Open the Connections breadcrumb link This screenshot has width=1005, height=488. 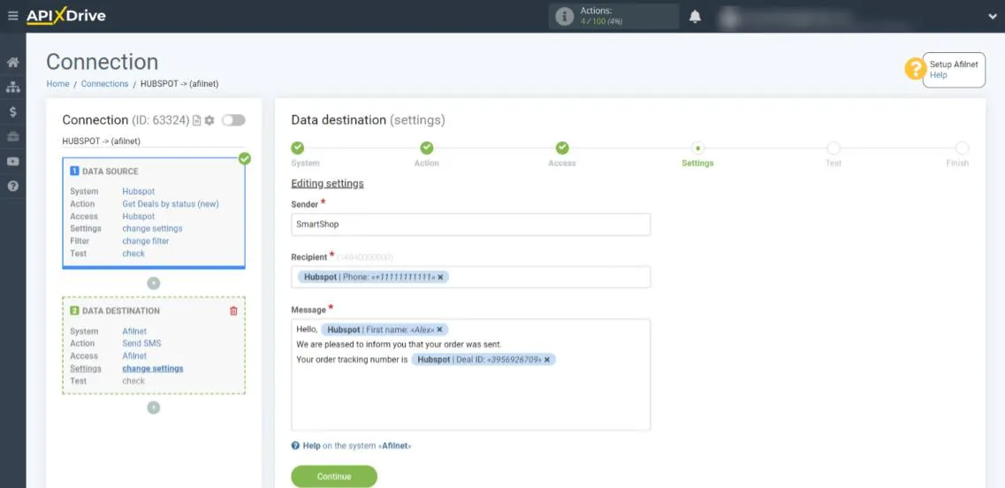point(104,84)
